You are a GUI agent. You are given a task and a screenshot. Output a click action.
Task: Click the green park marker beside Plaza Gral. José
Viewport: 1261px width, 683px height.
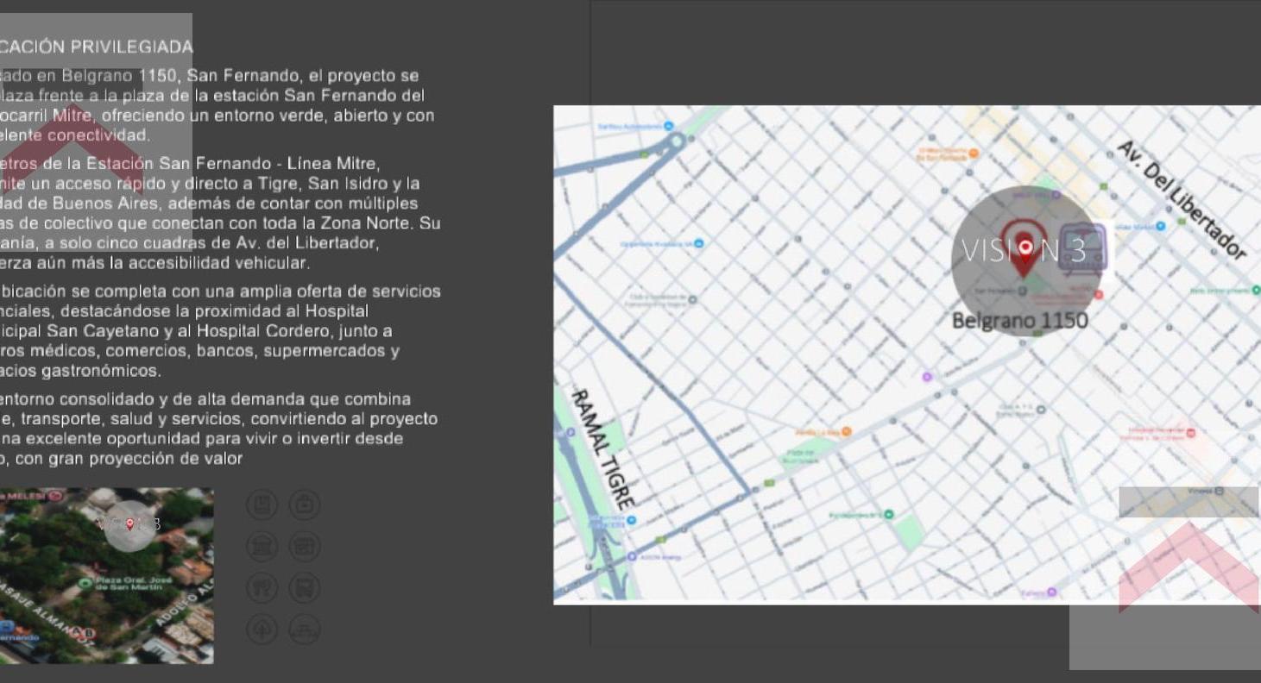click(x=85, y=582)
